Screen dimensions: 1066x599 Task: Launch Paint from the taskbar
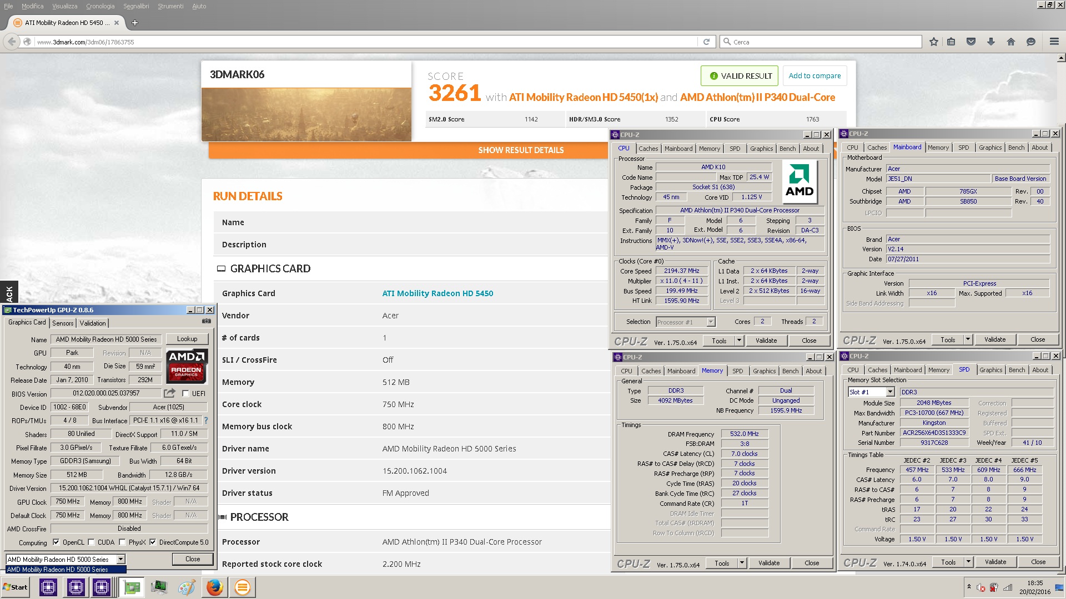[x=187, y=587]
